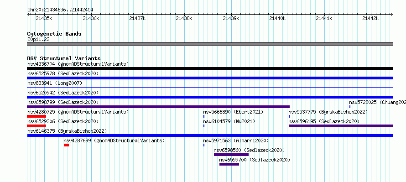The width and height of the screenshot is (406, 182).
Task: Click the 21439k ruler tick
Action: [x=231, y=18]
